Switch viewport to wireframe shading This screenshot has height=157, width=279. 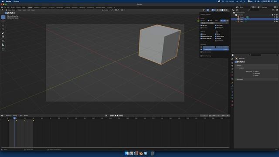pos(220,10)
